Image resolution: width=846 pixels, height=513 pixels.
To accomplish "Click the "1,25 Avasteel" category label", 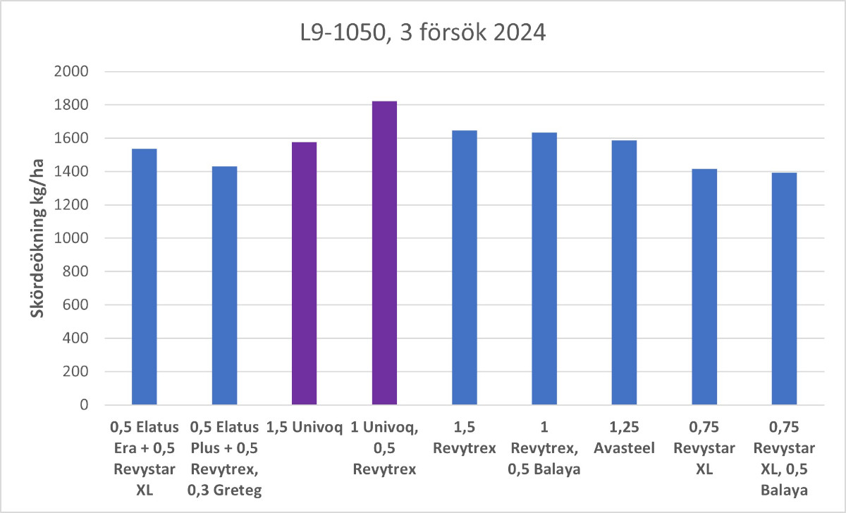I will tap(624, 438).
